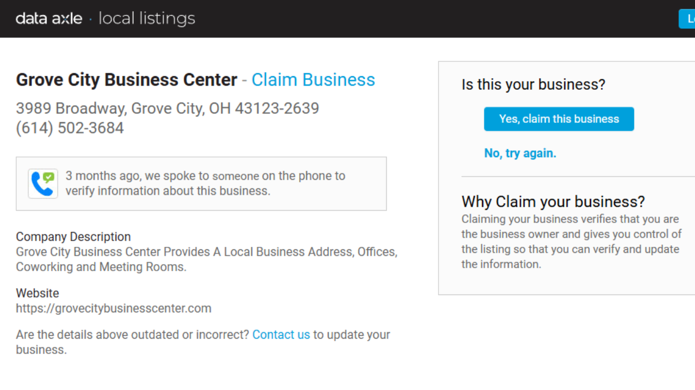Click the claiming your business explanation paragraph
The width and height of the screenshot is (695, 390).
(571, 242)
